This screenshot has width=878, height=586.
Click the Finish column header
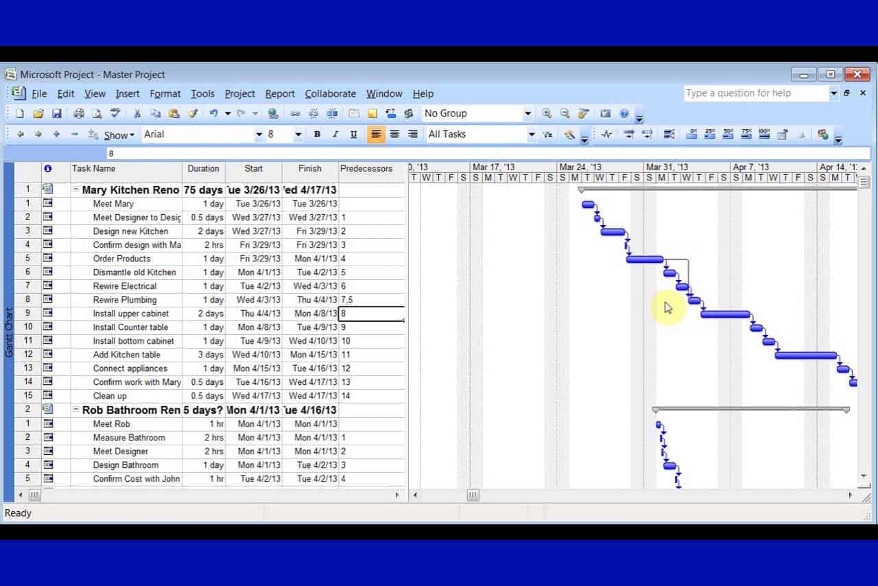(x=310, y=172)
